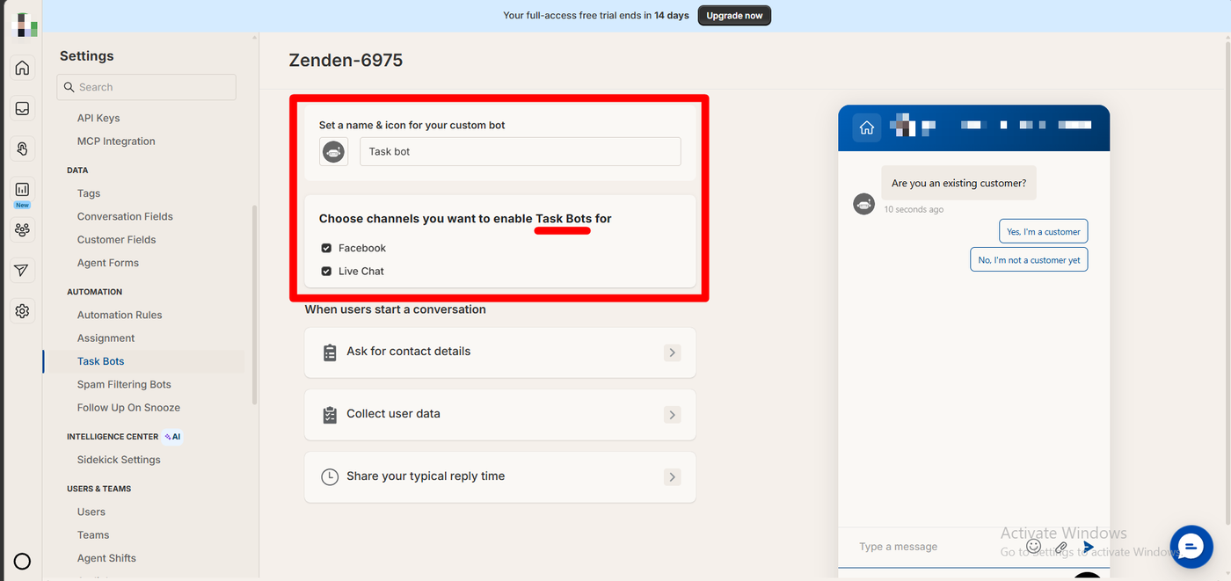
Task: Click the home icon in chat preview header
Action: pyautogui.click(x=866, y=128)
